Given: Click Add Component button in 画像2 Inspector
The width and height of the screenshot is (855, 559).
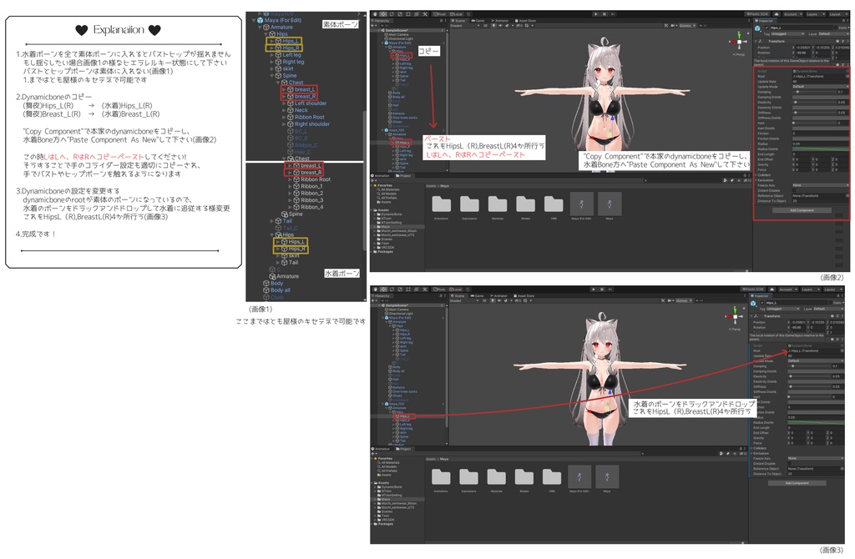Looking at the screenshot, I should pyautogui.click(x=802, y=210).
